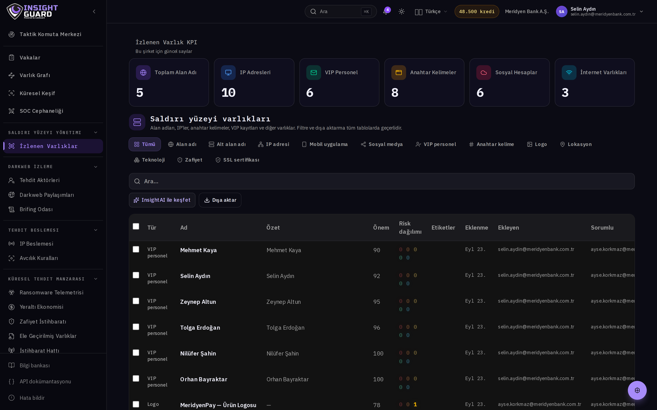Click the Insight Guard logo

point(32,11)
